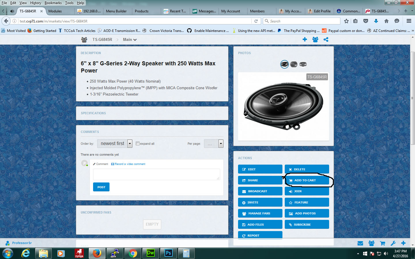The height and width of the screenshot is (259, 415).
Task: Open messages envelope in bottom bar
Action: (x=360, y=243)
